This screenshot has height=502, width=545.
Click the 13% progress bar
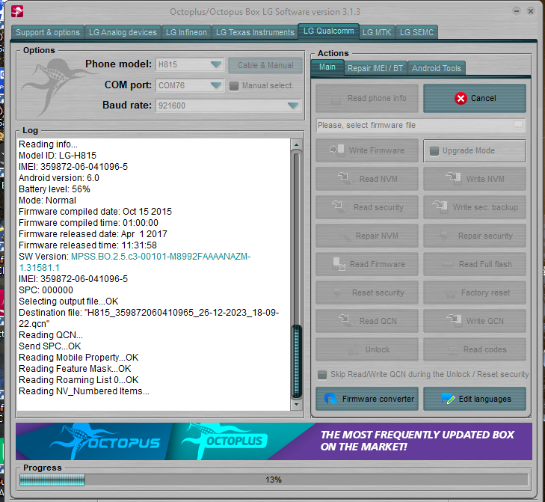[273, 480]
